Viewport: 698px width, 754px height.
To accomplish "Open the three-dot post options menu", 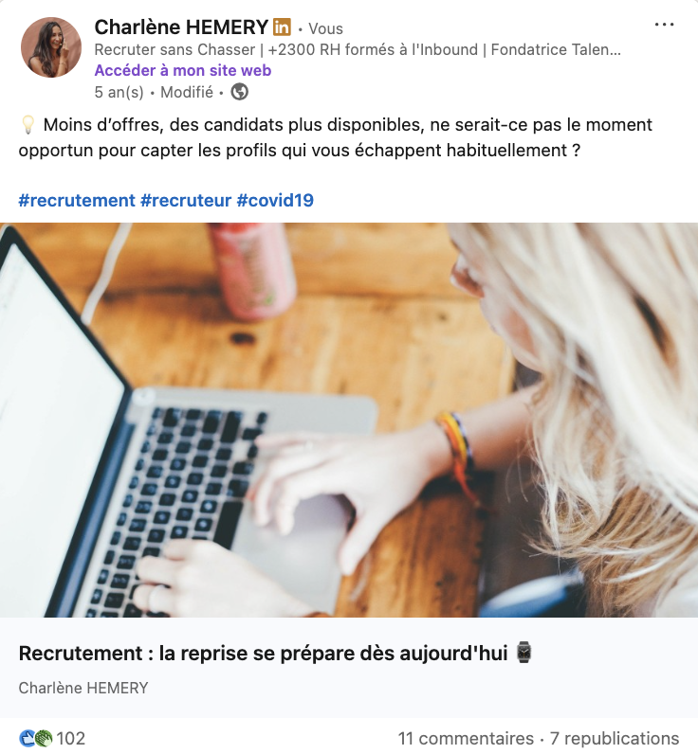I will [664, 25].
